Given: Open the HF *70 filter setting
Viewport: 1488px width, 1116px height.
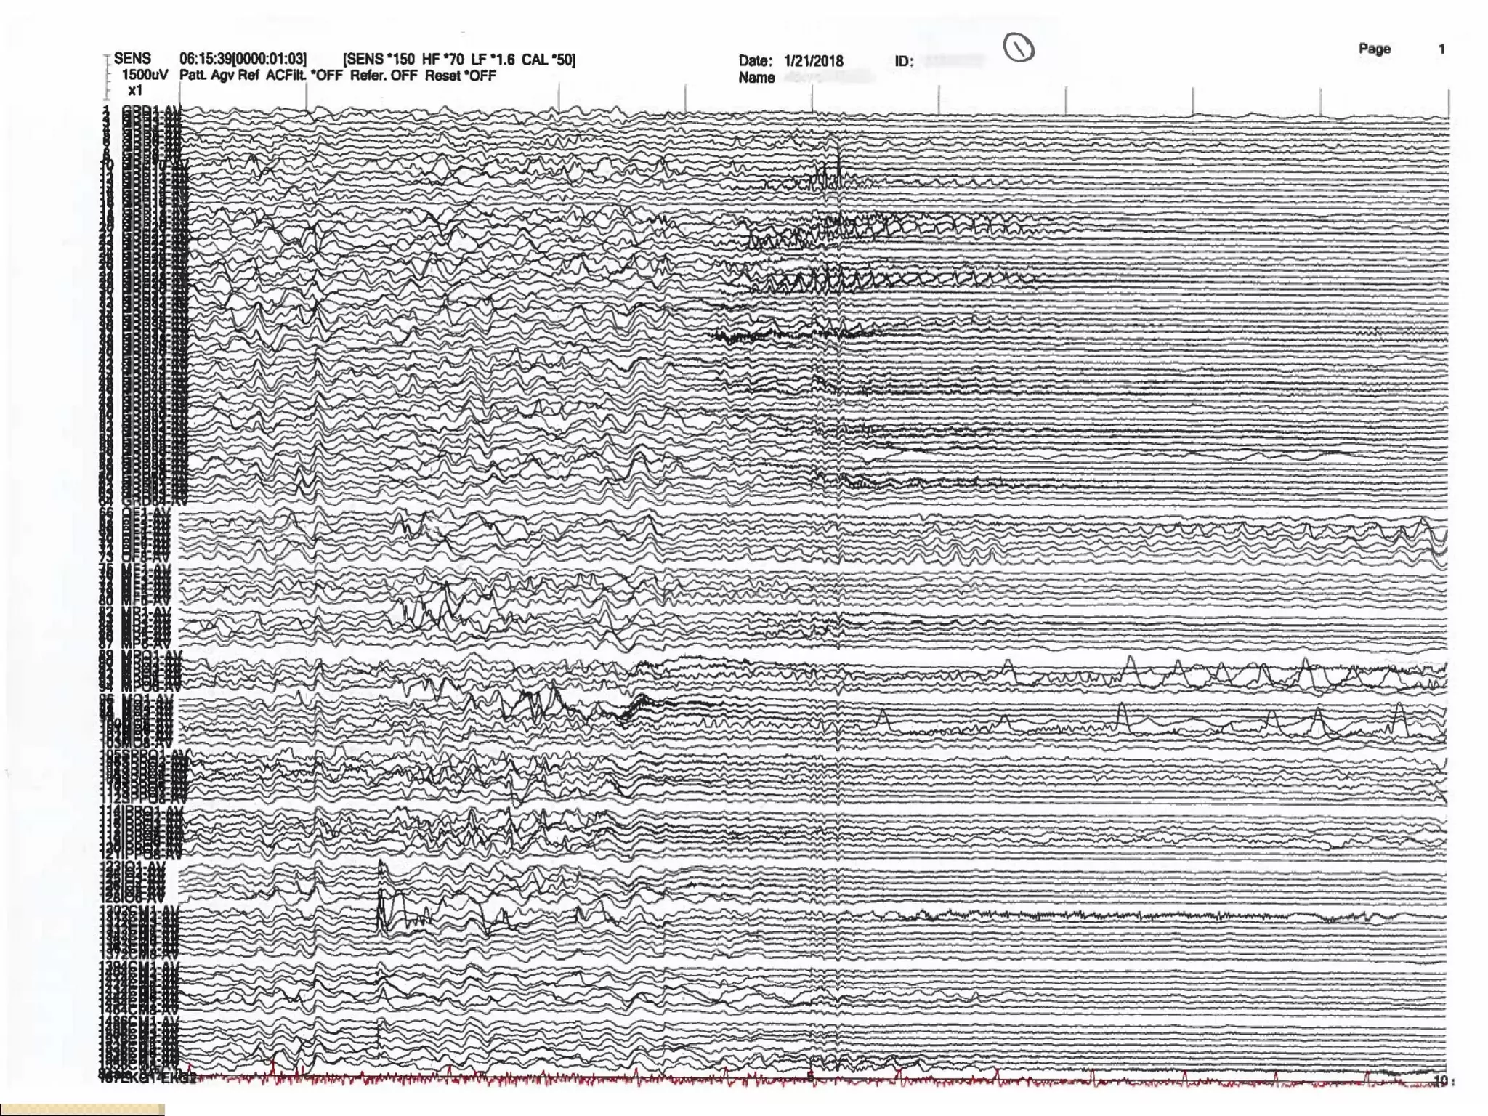Looking at the screenshot, I should click(x=442, y=60).
